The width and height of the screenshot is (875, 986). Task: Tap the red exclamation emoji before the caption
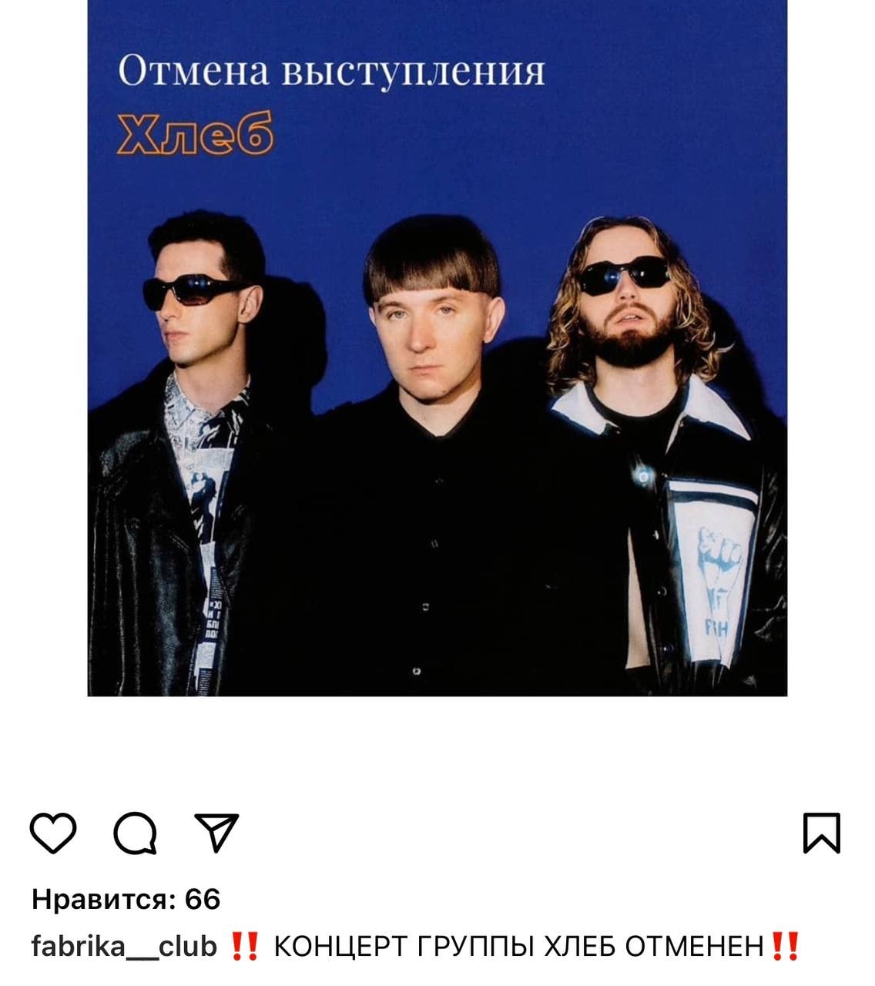(x=245, y=946)
